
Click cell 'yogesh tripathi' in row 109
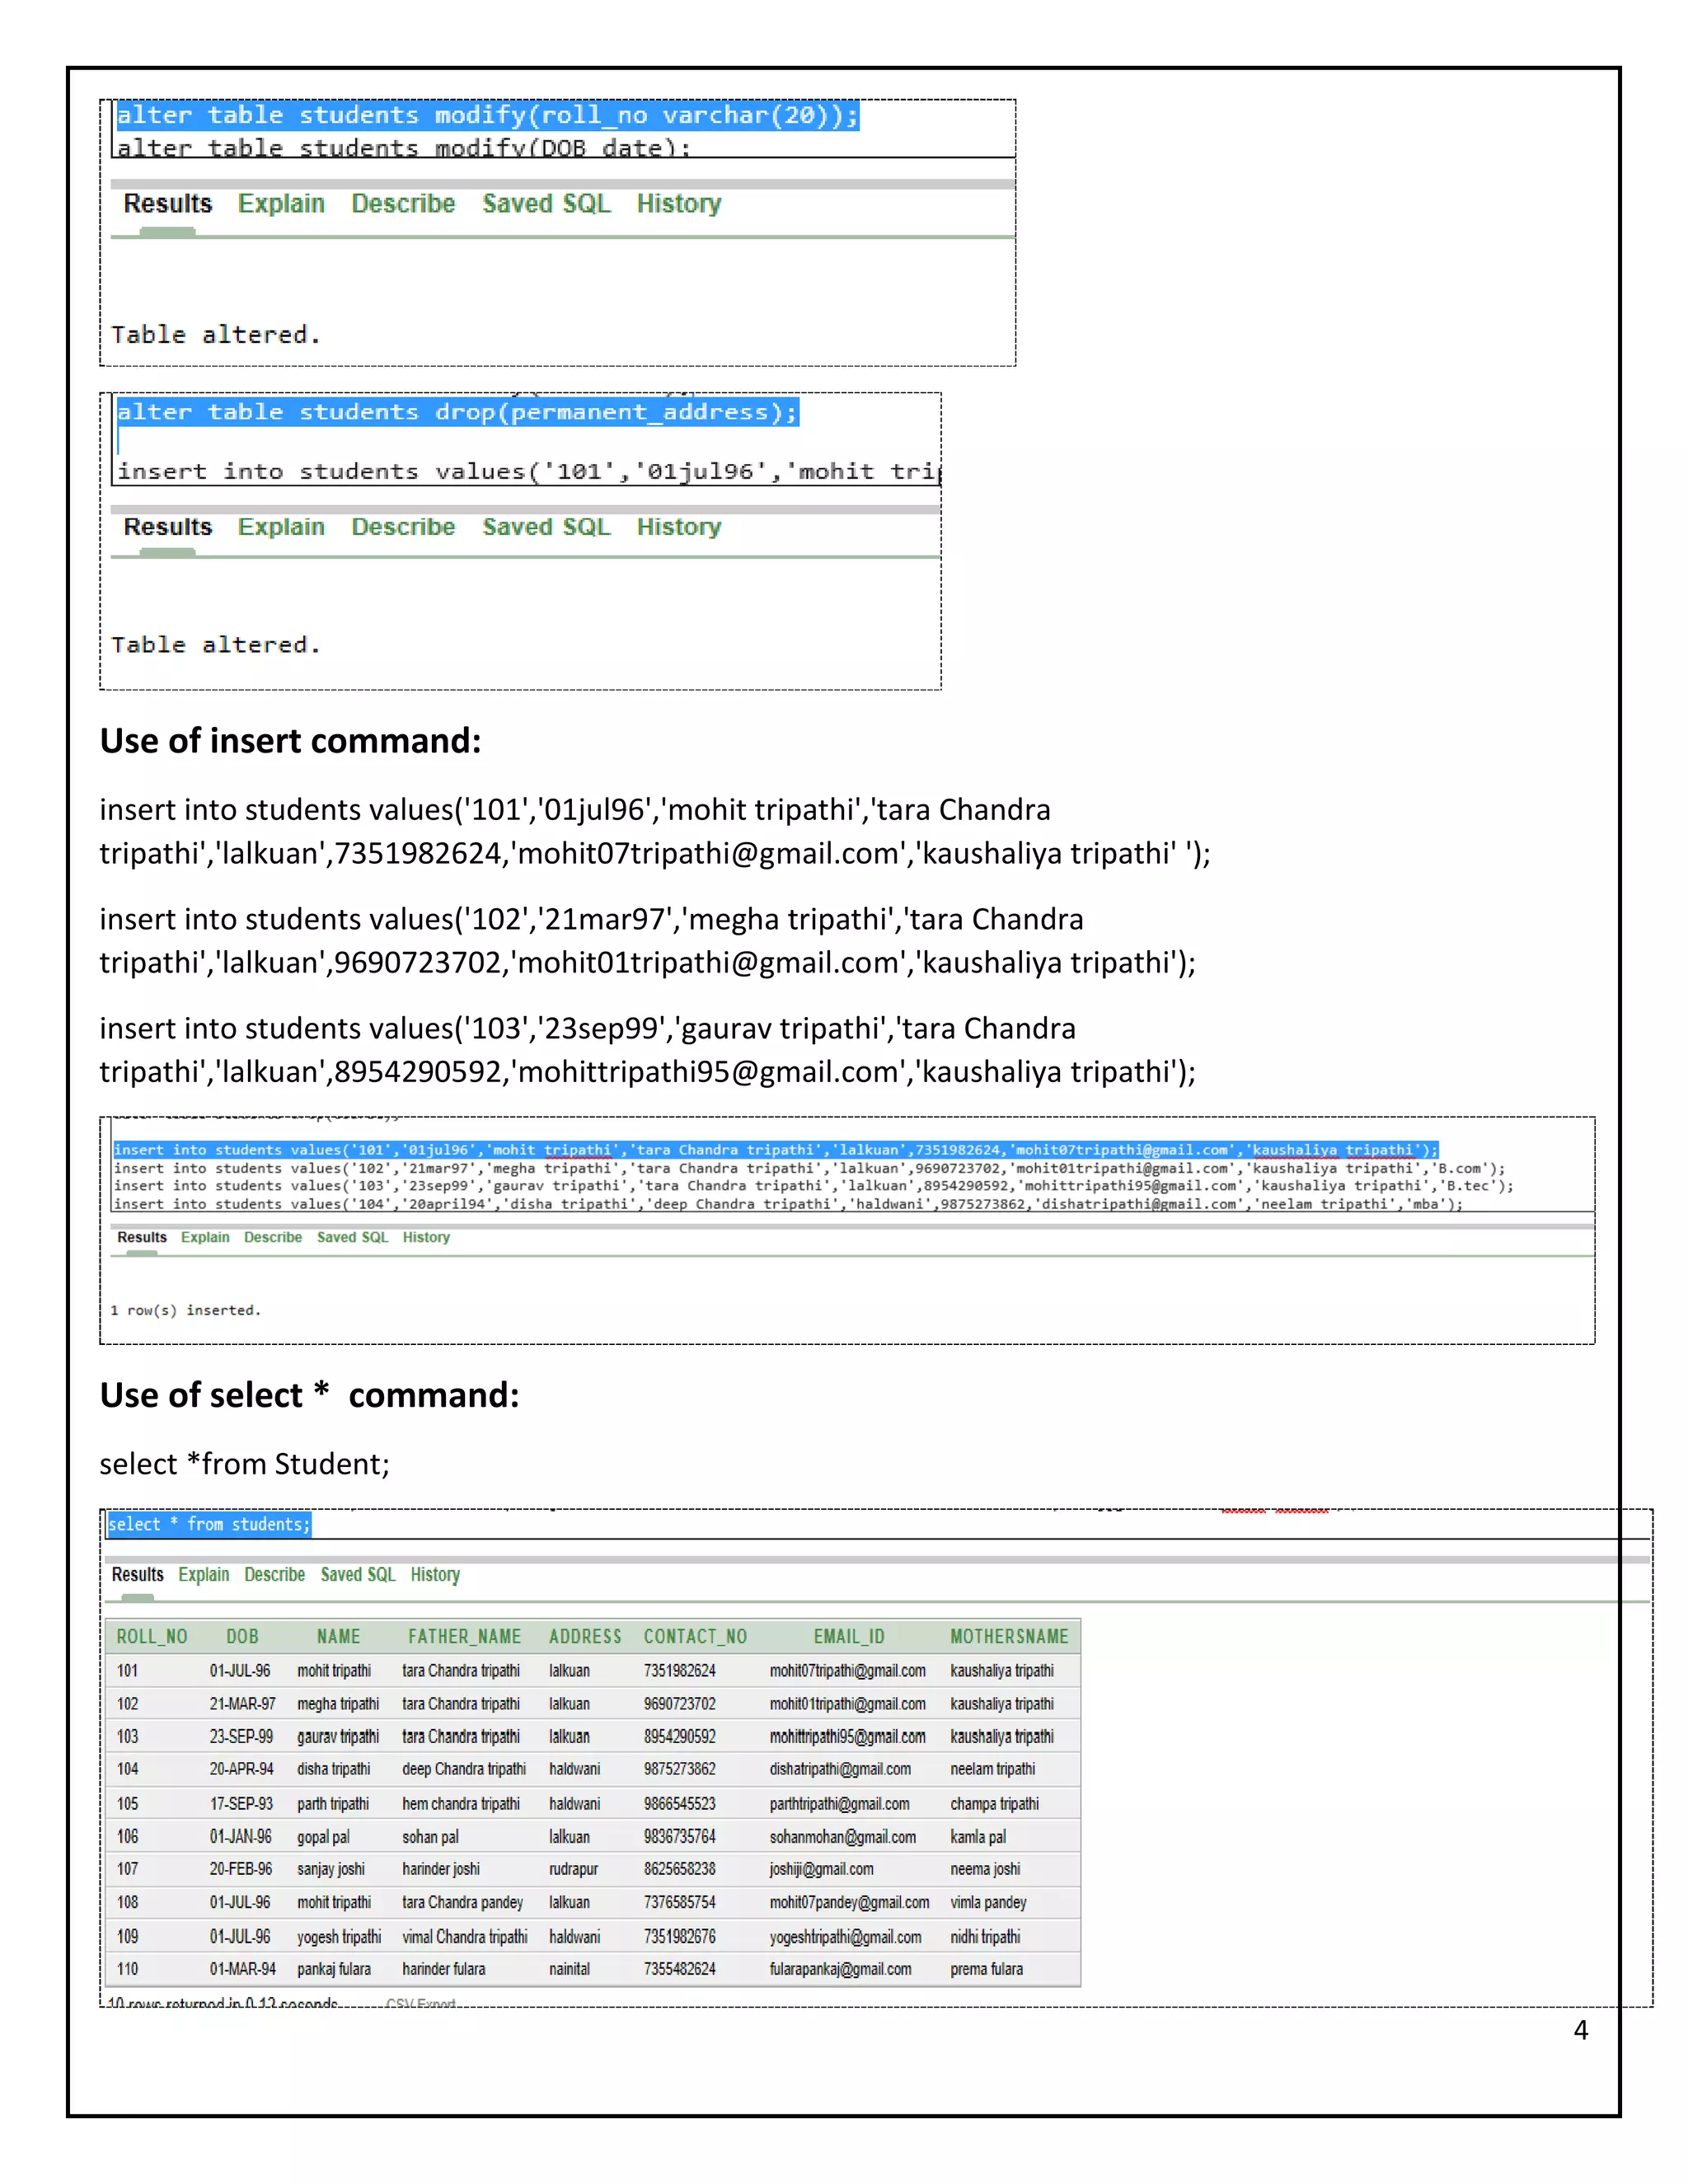[x=339, y=1936]
